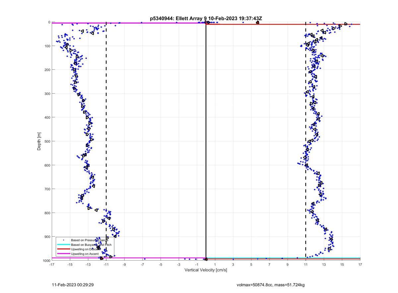Click x-axis tick label '1'

(x=215, y=265)
